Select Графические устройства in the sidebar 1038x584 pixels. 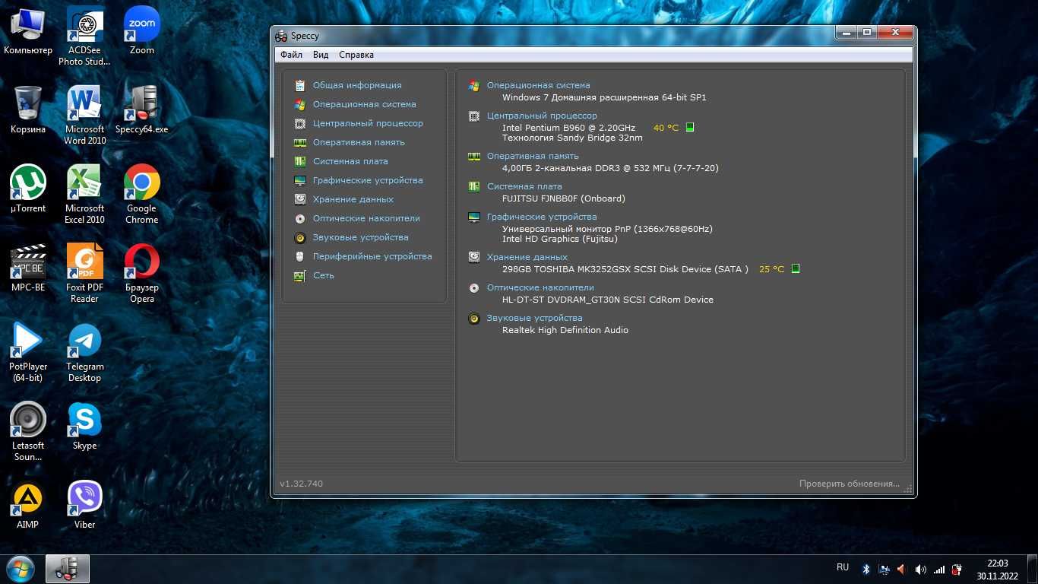(x=368, y=180)
